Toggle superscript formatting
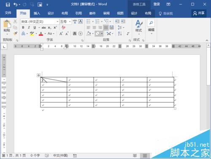 (x=55, y=27)
